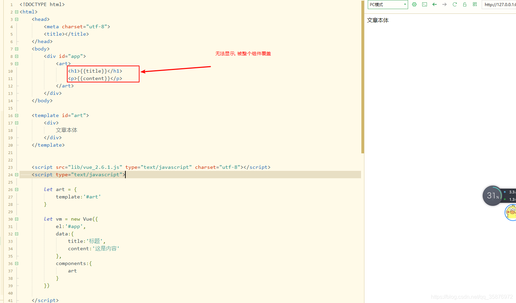Click the 31% memory floating widget
This screenshot has width=516, height=303.
tap(492, 195)
